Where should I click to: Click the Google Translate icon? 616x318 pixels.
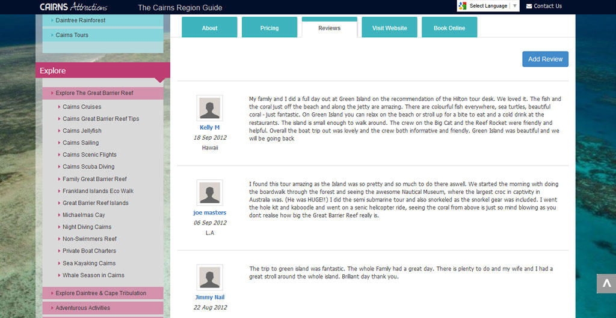(462, 6)
